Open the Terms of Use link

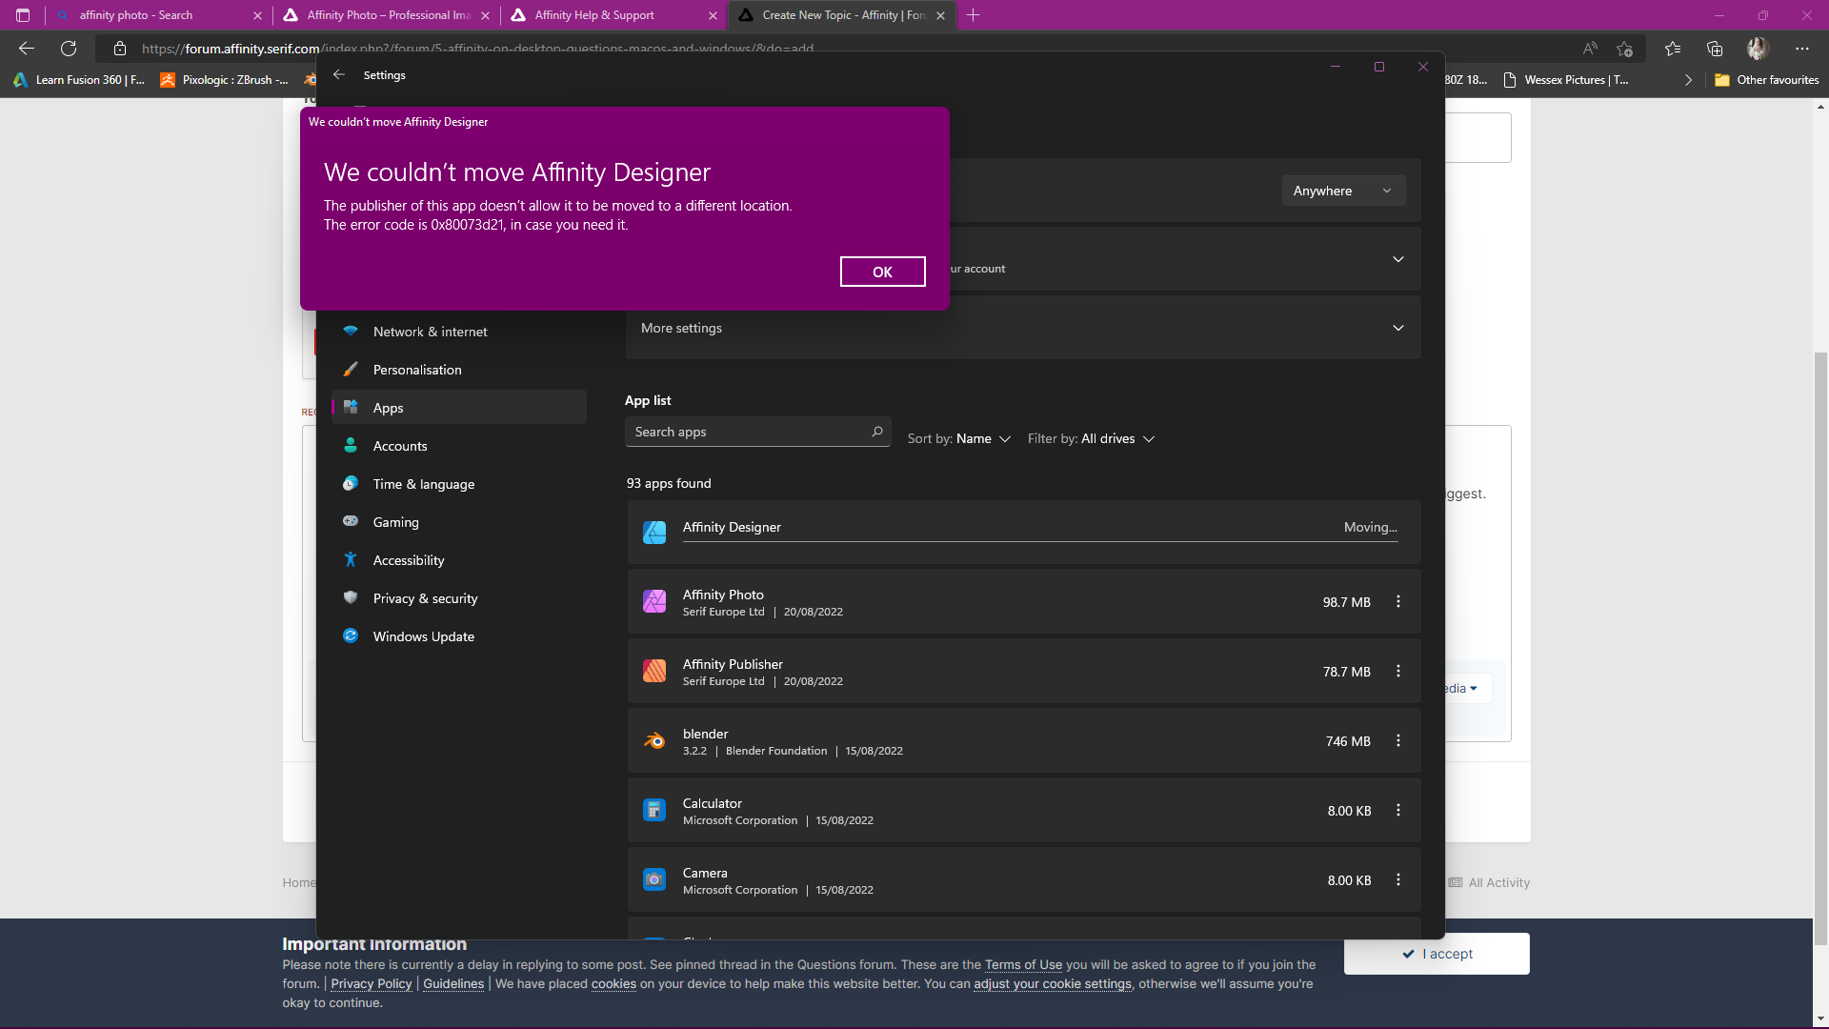coord(1023,965)
